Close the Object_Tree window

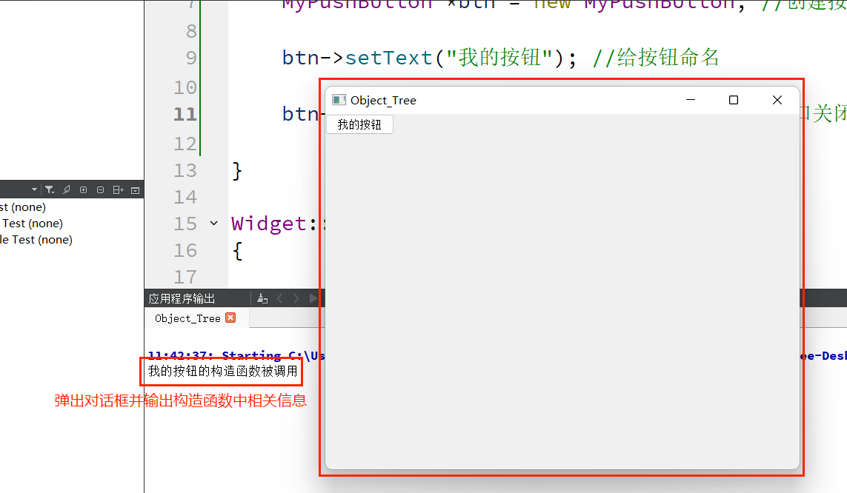click(x=777, y=100)
